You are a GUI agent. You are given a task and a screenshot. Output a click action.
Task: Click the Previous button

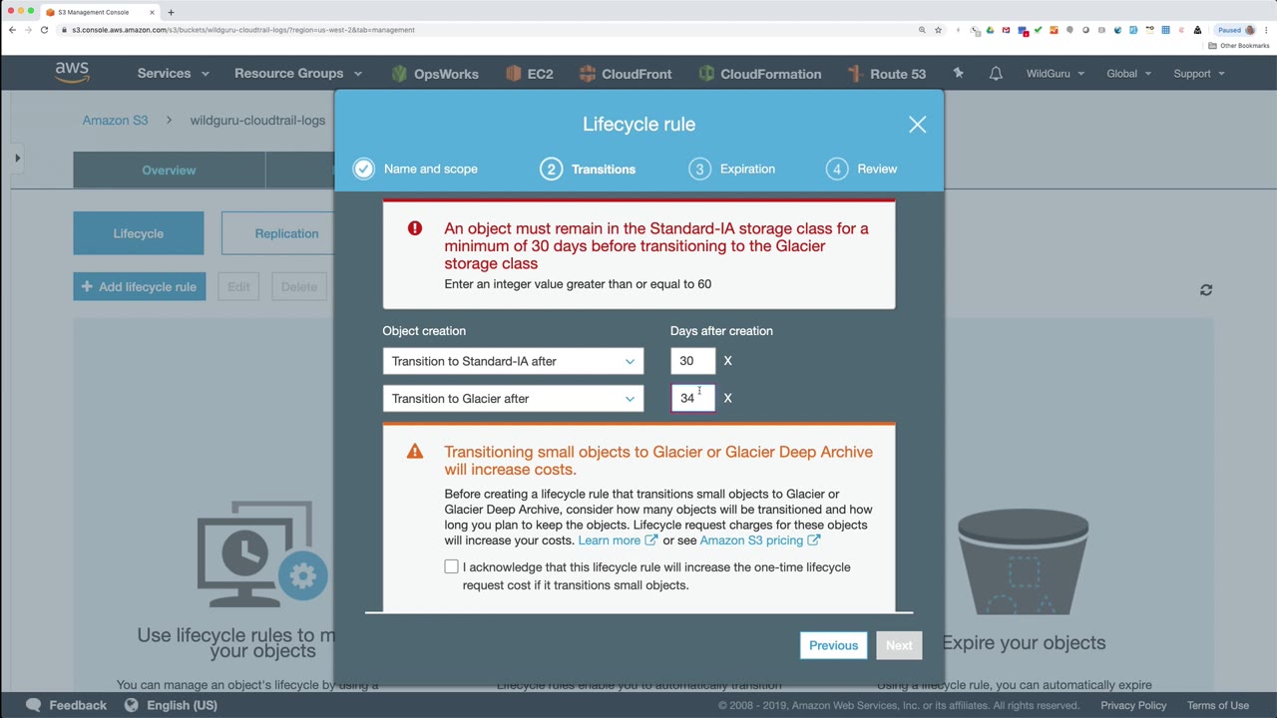833,645
